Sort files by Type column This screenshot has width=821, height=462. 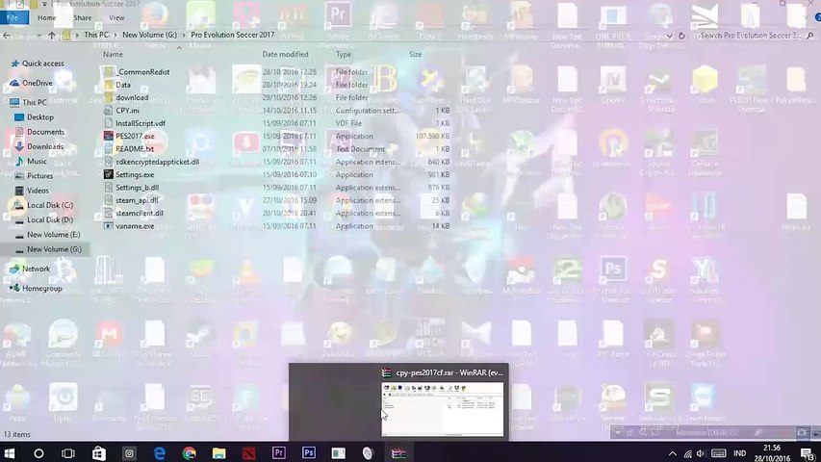click(344, 54)
